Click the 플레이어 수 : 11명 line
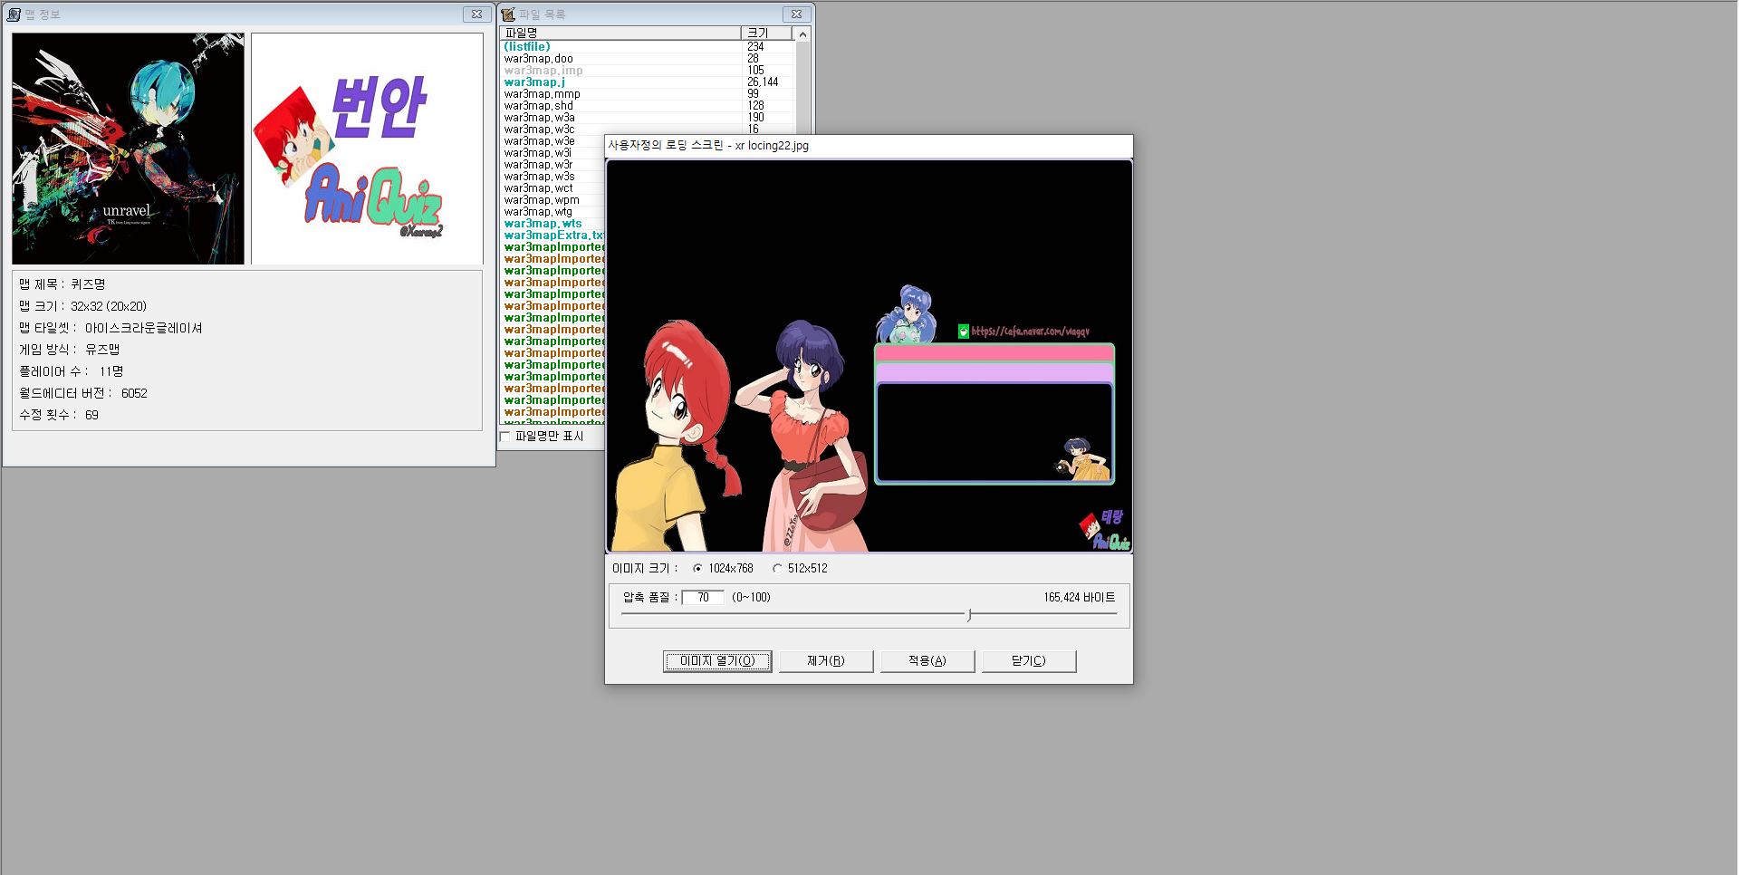The image size is (1739, 875). 71,371
